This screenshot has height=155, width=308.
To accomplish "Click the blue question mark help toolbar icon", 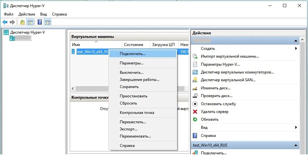I will (40, 22).
